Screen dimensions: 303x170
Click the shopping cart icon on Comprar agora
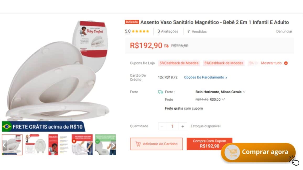tap(232, 152)
